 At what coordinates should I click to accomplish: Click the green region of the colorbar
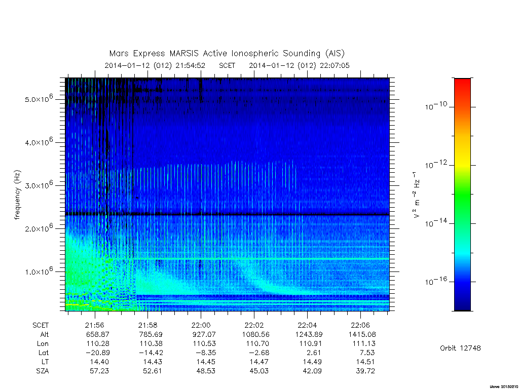[x=462, y=195]
